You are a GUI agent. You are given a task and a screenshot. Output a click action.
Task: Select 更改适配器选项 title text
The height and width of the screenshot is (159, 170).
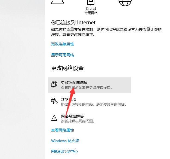tap(74, 82)
